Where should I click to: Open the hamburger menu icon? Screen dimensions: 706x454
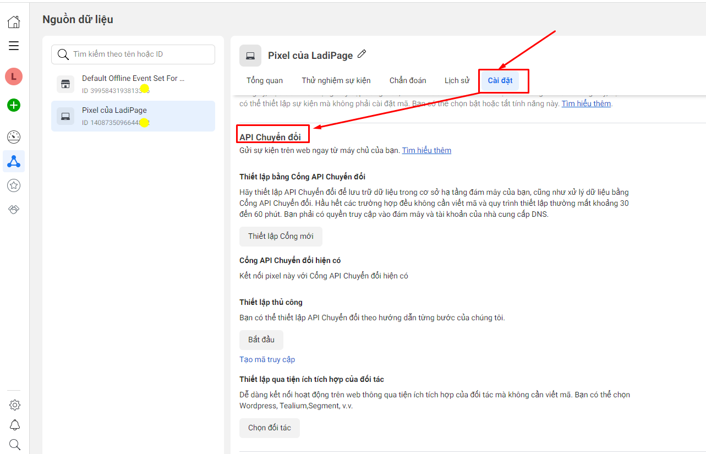[x=14, y=46]
